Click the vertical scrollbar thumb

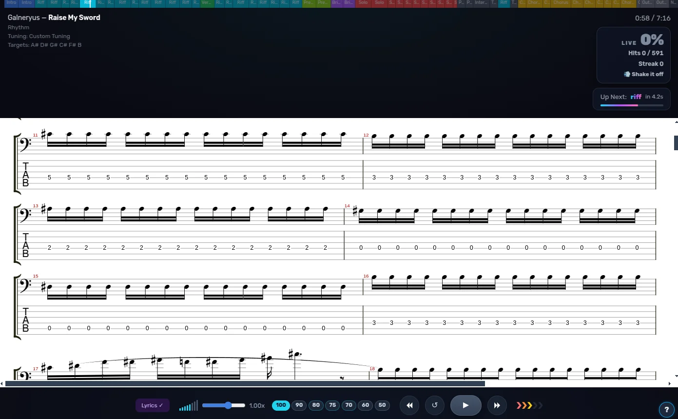click(676, 143)
